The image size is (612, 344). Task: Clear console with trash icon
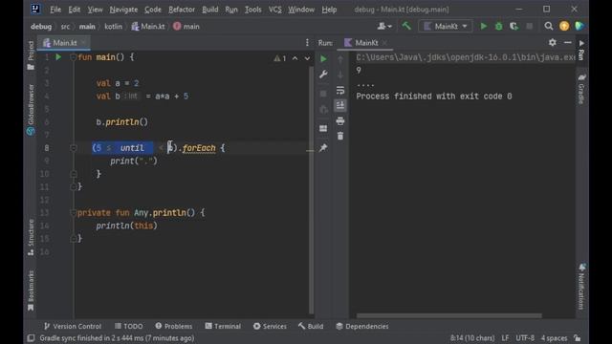coord(340,136)
